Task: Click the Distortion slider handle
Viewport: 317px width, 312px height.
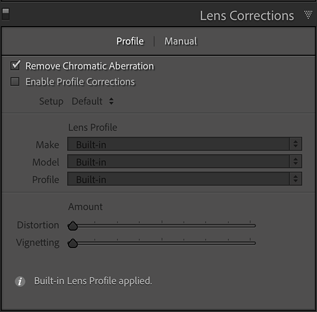Action: [73, 226]
